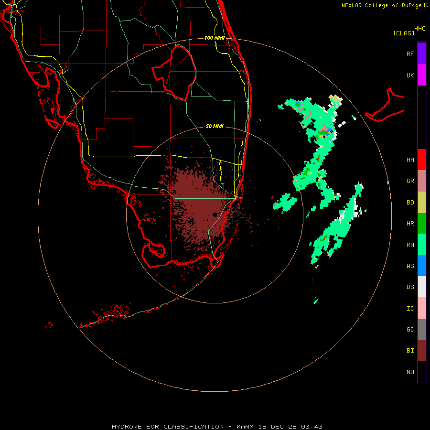Click the DS legend label
This screenshot has height=430, width=430.
pyautogui.click(x=410, y=287)
